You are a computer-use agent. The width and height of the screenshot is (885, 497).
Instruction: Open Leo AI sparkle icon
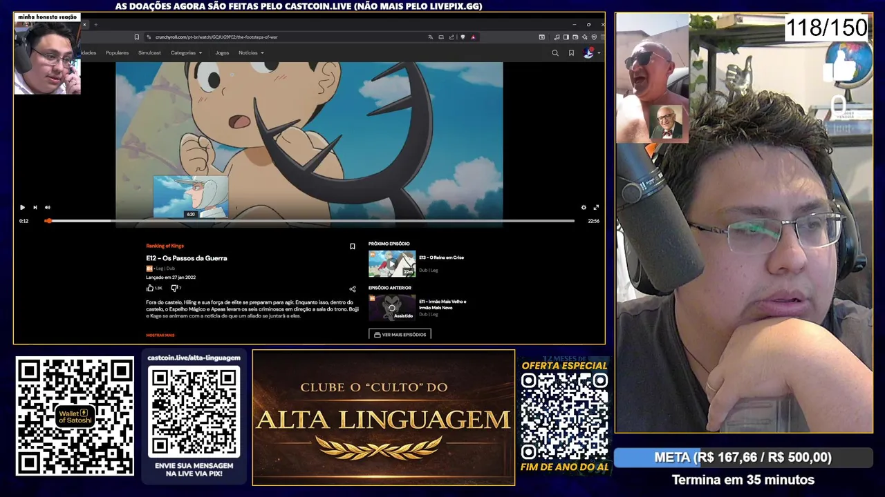click(585, 37)
